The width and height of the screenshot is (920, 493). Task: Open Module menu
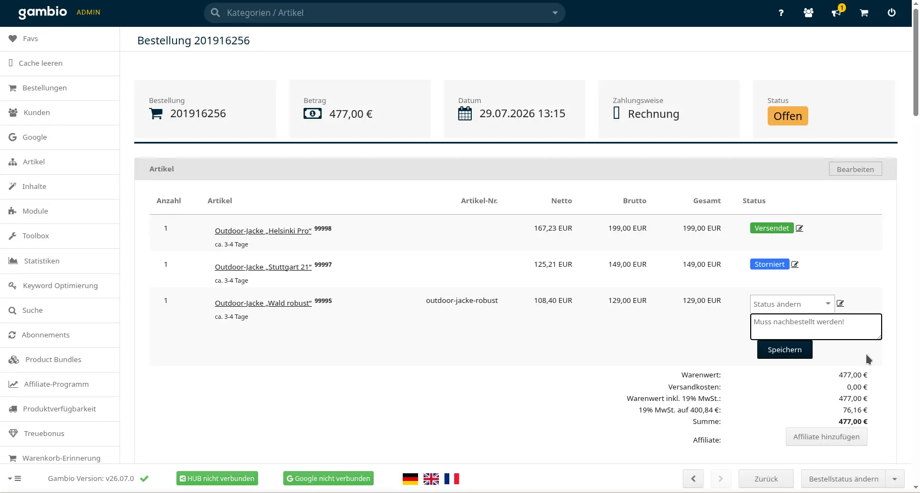60,211
